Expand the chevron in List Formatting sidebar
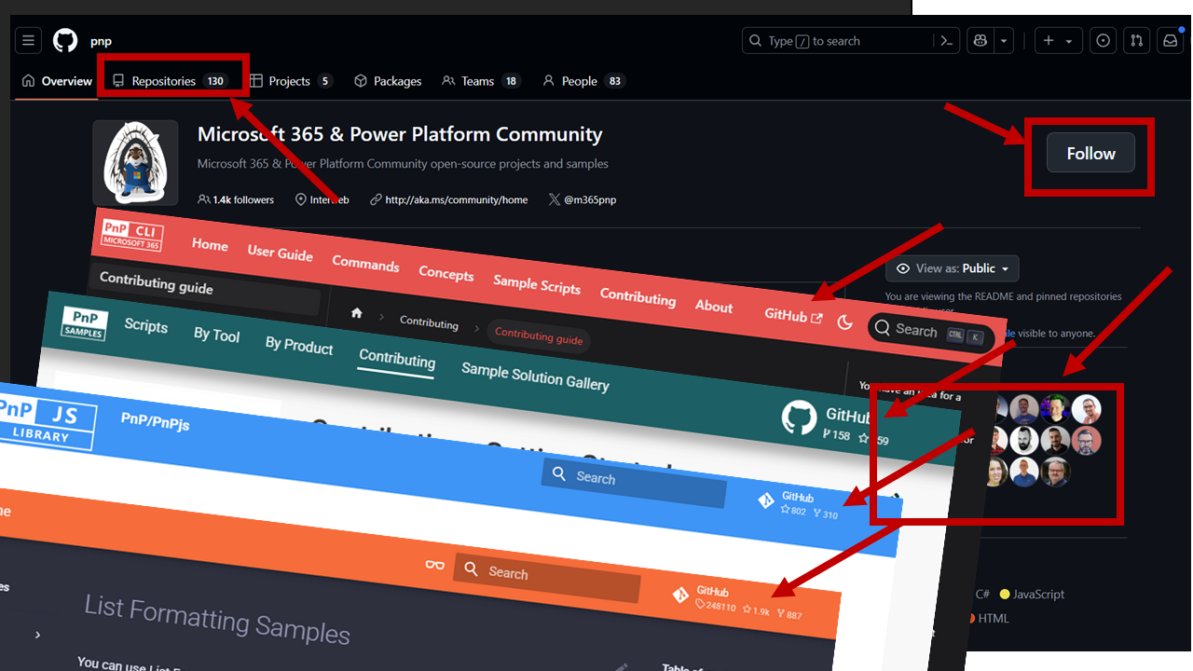 click(37, 635)
